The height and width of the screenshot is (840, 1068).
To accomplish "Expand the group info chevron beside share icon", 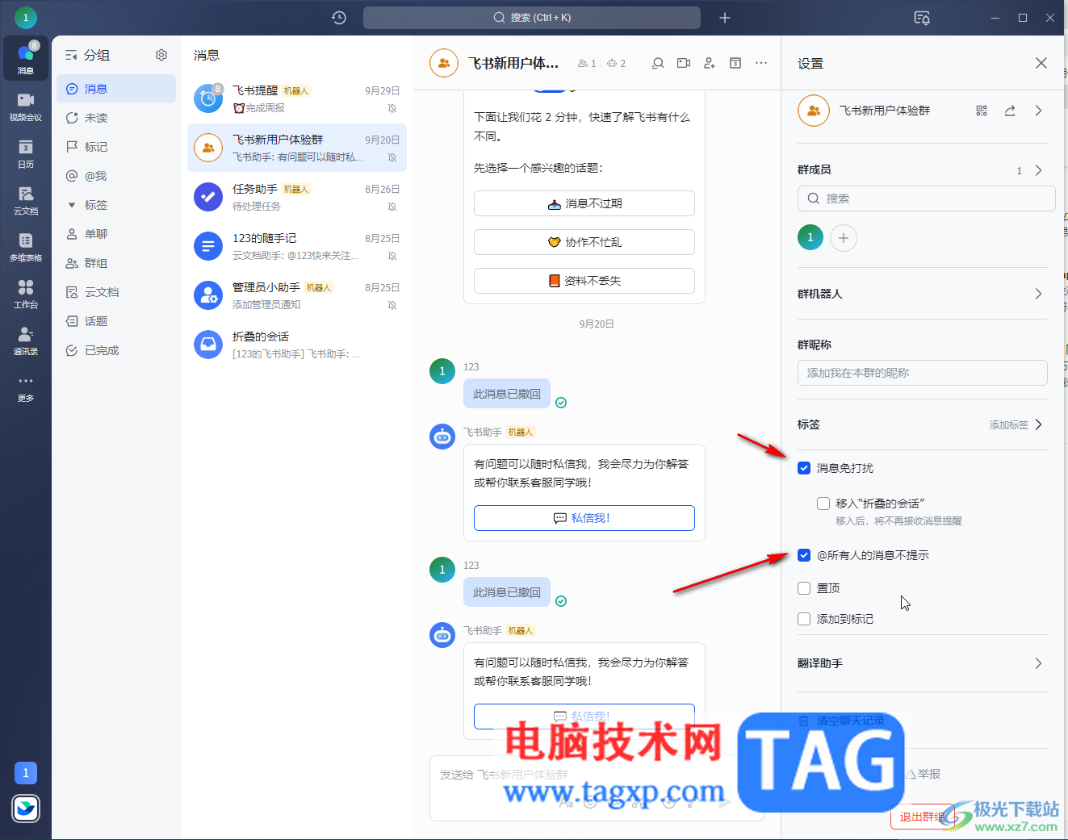I will (x=1038, y=111).
